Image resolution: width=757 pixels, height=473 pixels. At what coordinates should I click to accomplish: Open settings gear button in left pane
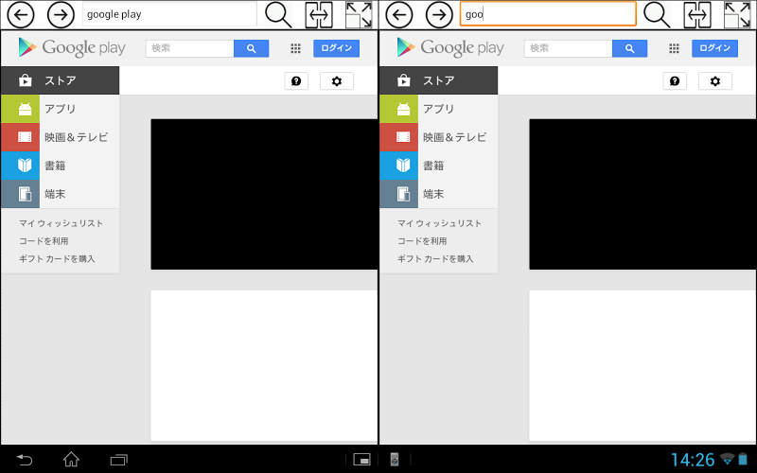(337, 81)
